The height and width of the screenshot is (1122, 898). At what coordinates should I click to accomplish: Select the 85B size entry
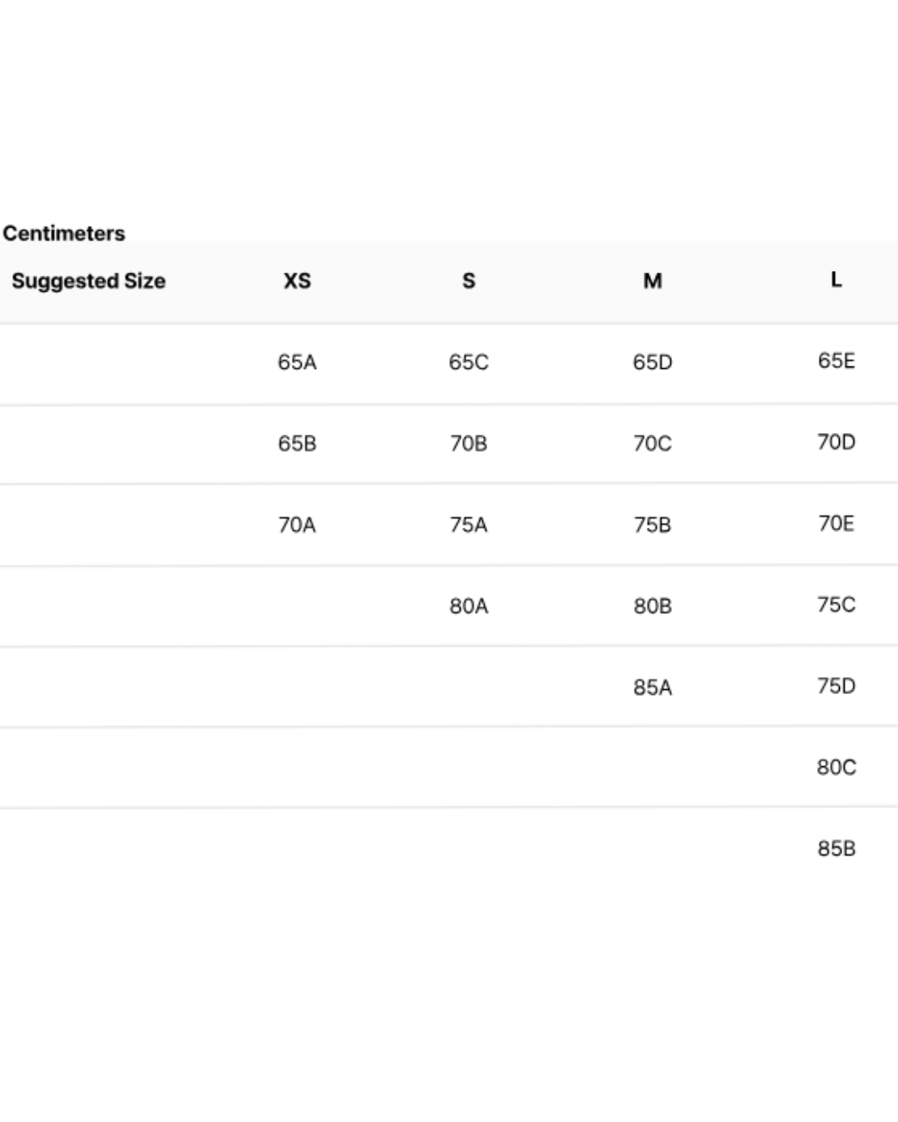click(836, 849)
